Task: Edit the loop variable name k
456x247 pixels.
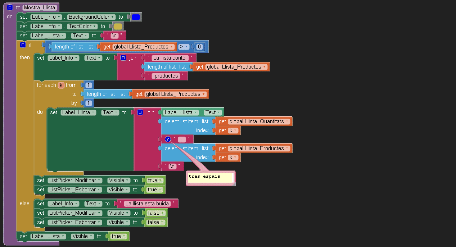Action: [x=61, y=85]
